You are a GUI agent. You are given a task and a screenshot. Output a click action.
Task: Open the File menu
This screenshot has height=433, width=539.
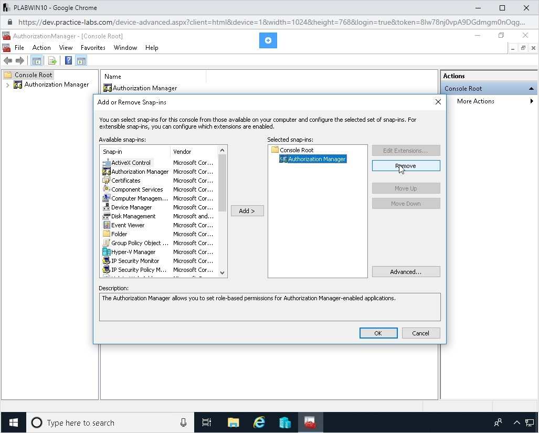(x=19, y=48)
